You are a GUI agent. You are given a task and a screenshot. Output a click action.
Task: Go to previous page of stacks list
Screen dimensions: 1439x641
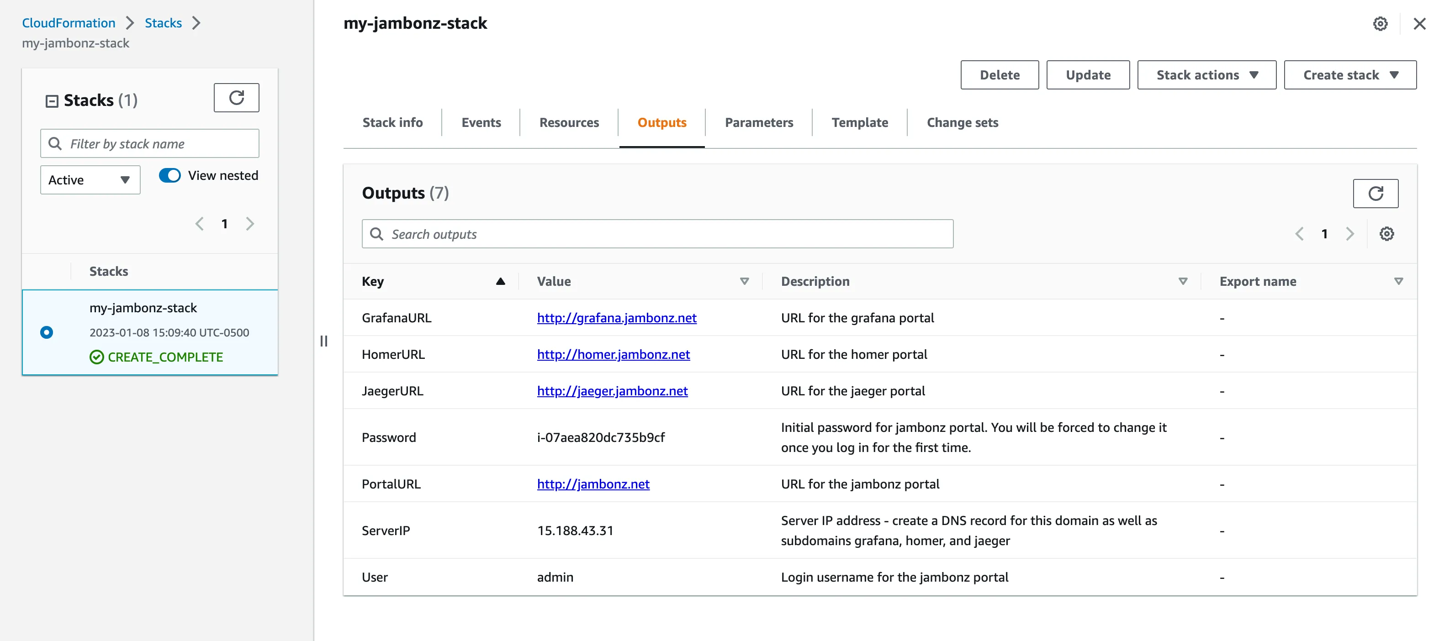(200, 224)
